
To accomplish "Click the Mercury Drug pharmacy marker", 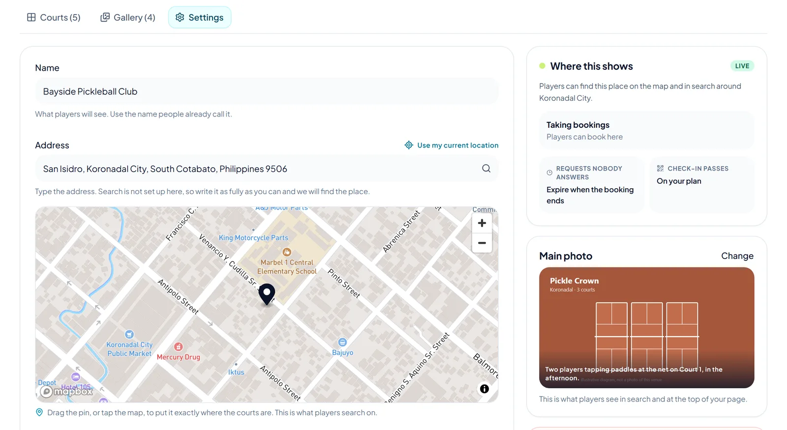I will (x=179, y=346).
